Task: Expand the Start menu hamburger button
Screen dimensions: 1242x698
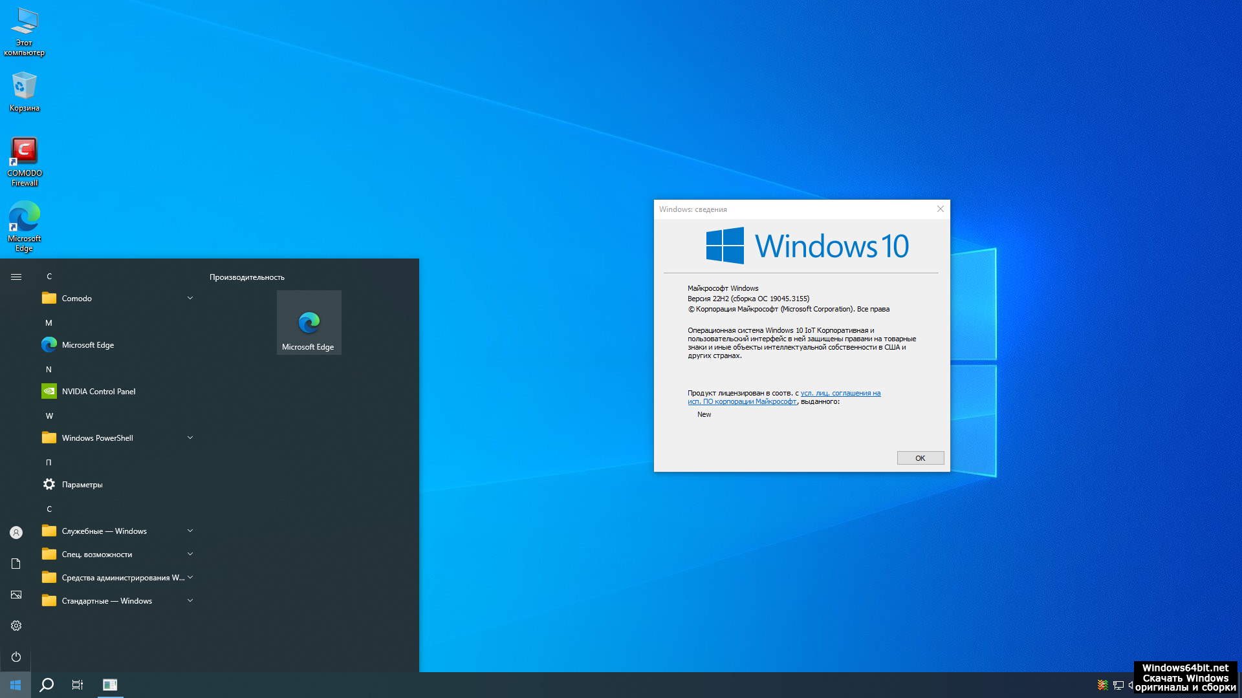Action: click(16, 277)
